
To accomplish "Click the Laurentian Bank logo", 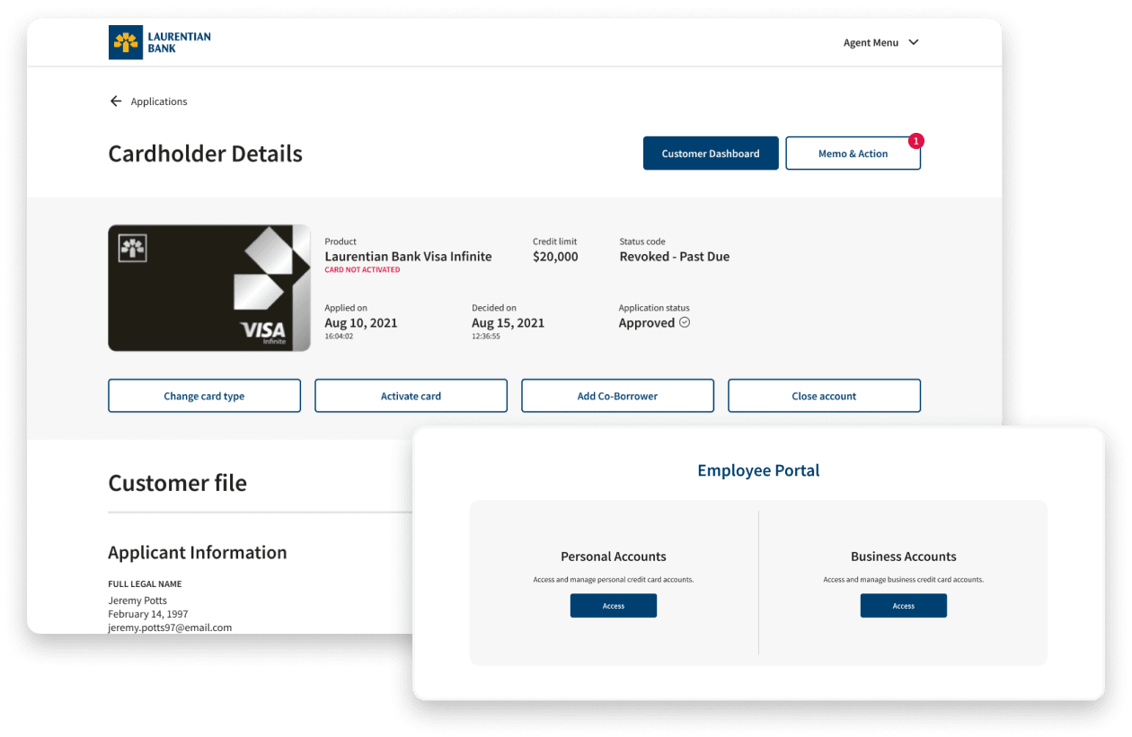I will point(160,42).
